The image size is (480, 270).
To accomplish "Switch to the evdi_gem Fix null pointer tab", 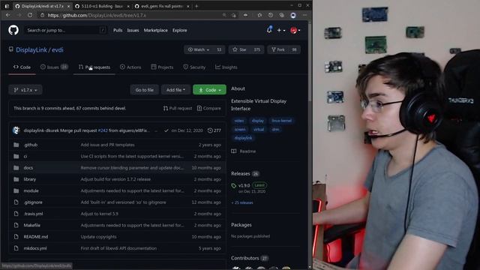I will [x=161, y=6].
